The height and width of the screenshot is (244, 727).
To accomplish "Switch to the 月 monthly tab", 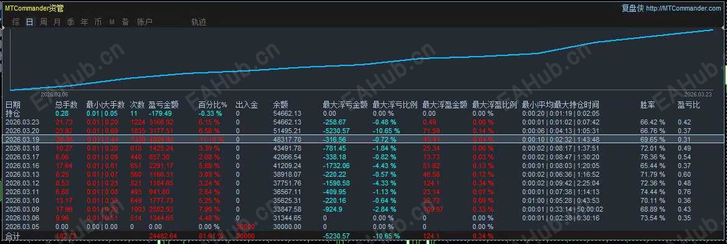I will click(57, 22).
